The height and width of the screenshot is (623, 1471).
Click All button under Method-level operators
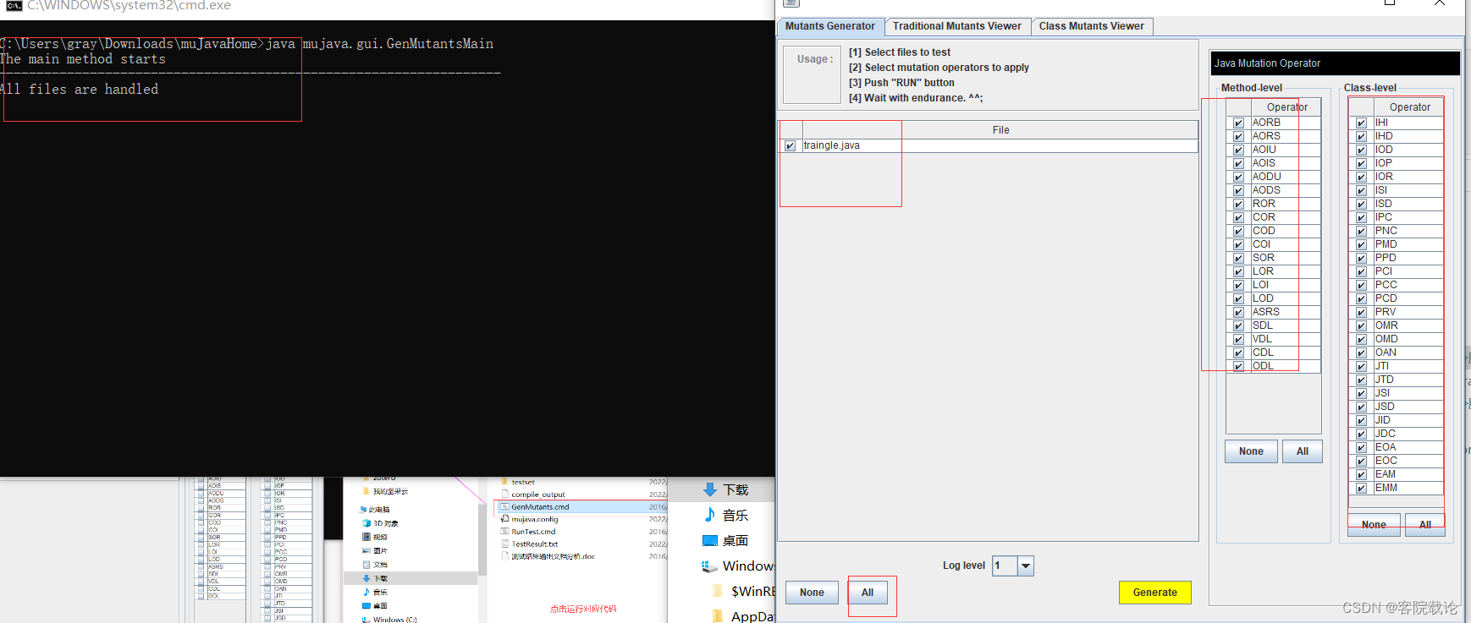click(1303, 451)
